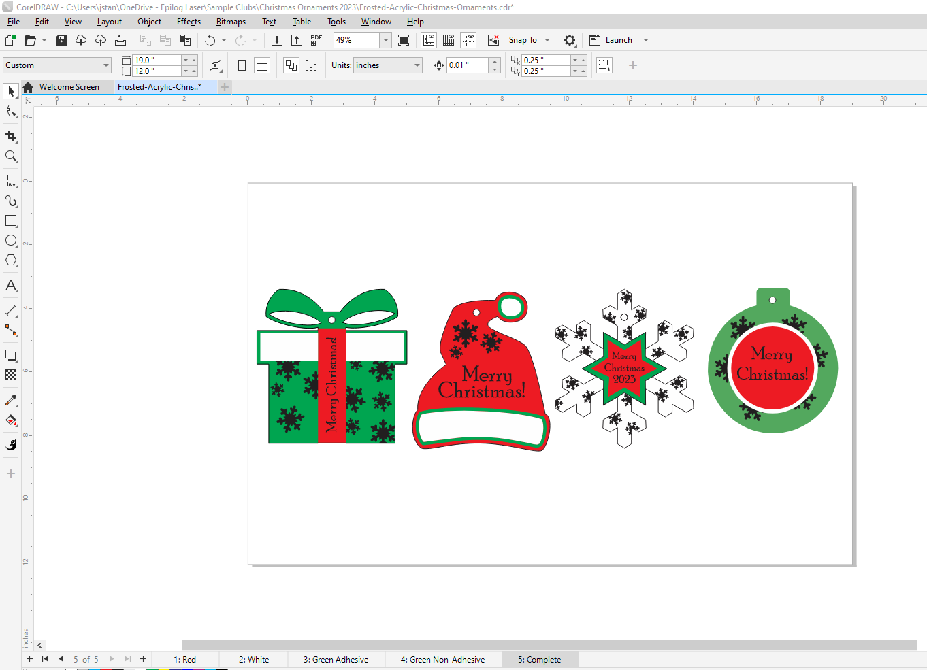The height and width of the screenshot is (670, 927).
Task: Switch to 4: Green Non-Adhesive page
Action: coord(442,660)
